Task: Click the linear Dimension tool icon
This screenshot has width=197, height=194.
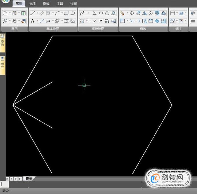Action: click(172, 13)
